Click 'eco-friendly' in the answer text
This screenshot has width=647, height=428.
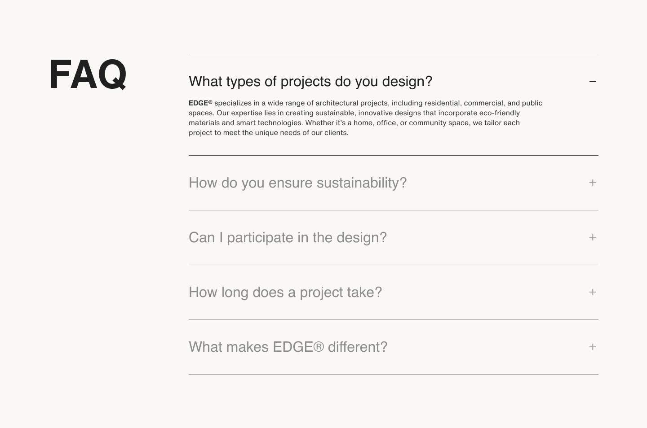499,113
